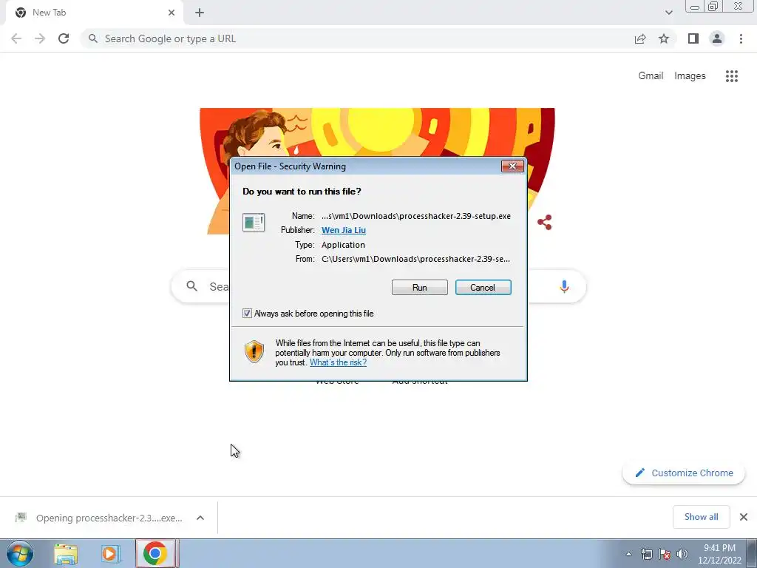This screenshot has height=568, width=757.
Task: Minimize the Chrome window
Action: 695,6
